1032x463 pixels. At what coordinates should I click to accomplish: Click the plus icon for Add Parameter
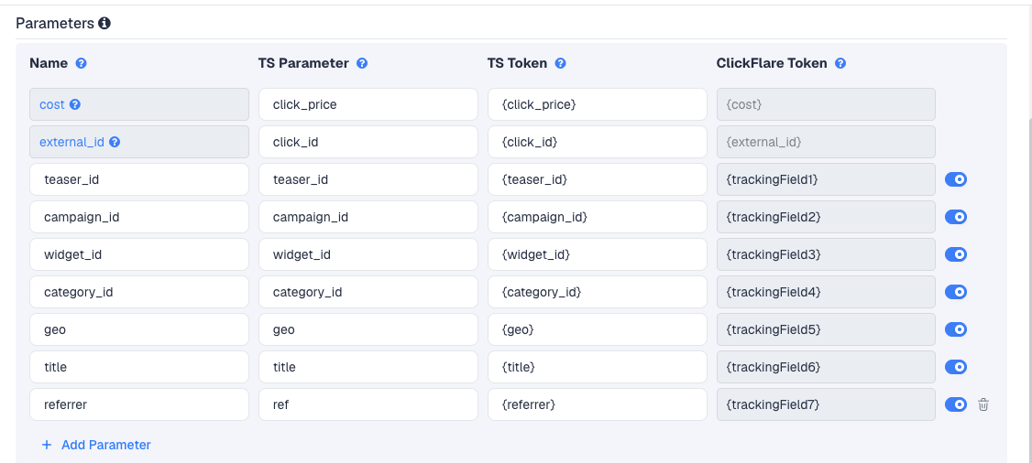coord(47,445)
